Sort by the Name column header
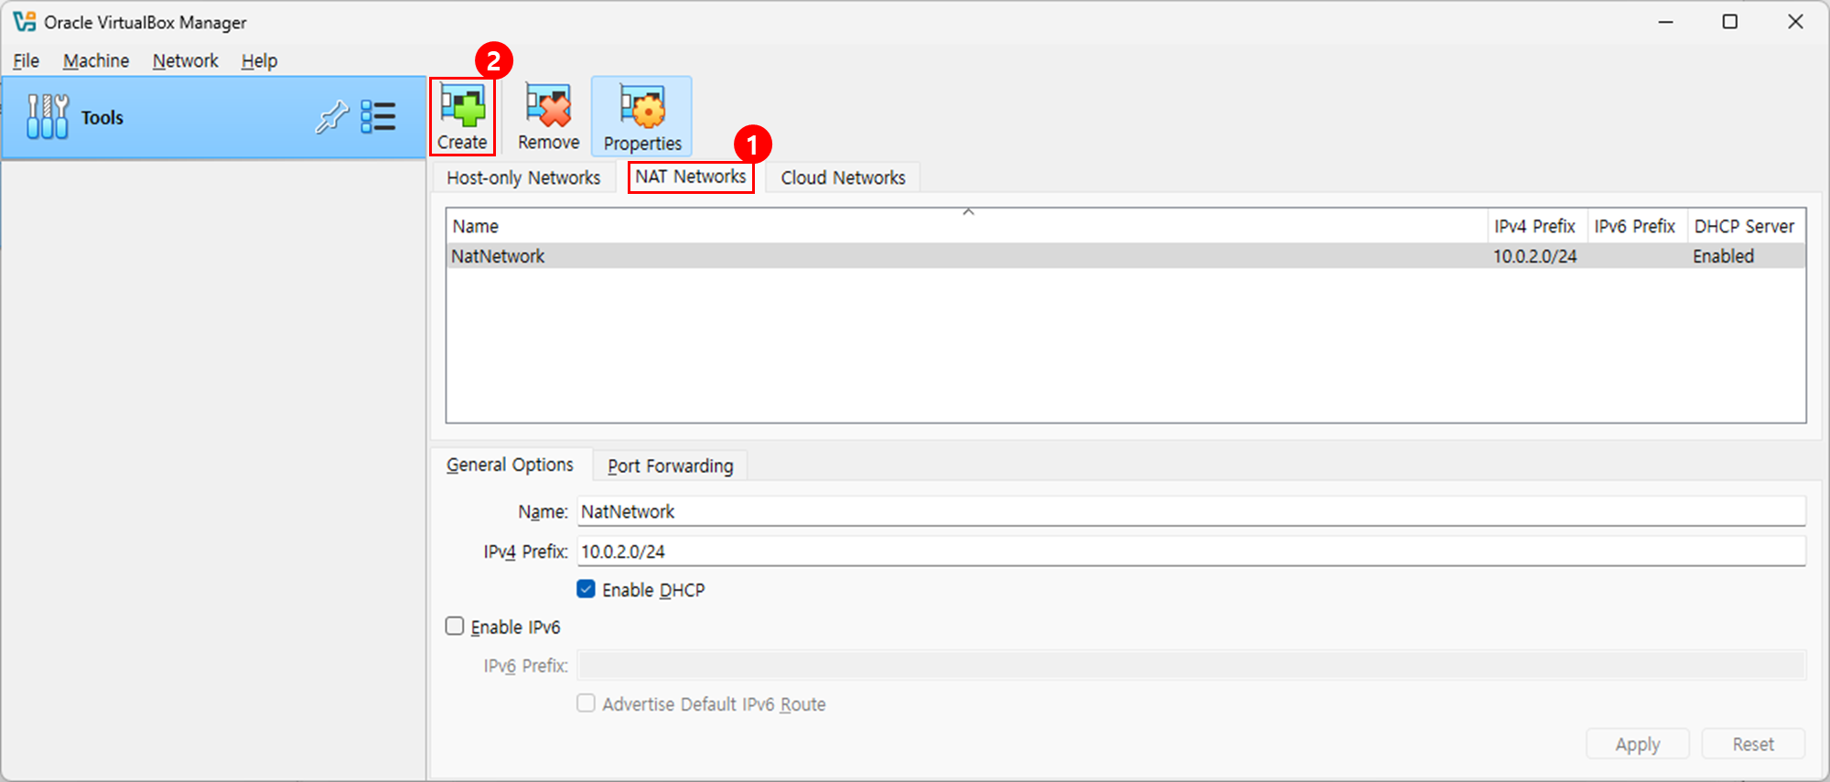 pyautogui.click(x=967, y=226)
